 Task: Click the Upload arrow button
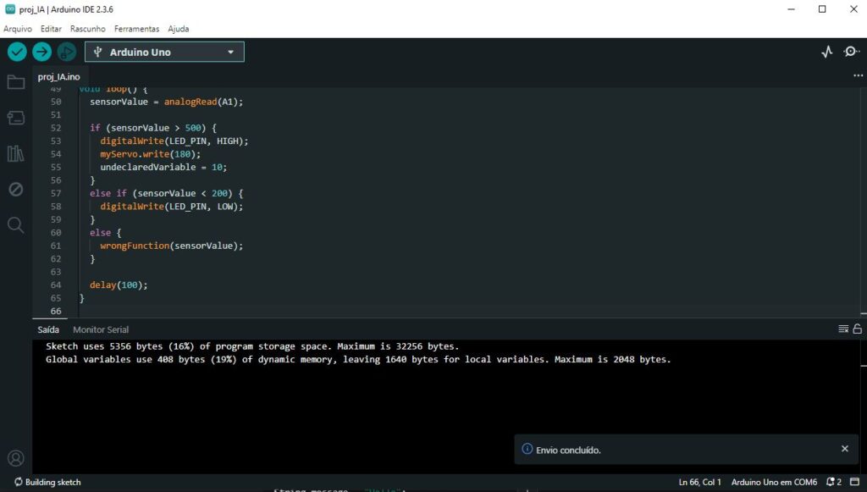tap(41, 52)
